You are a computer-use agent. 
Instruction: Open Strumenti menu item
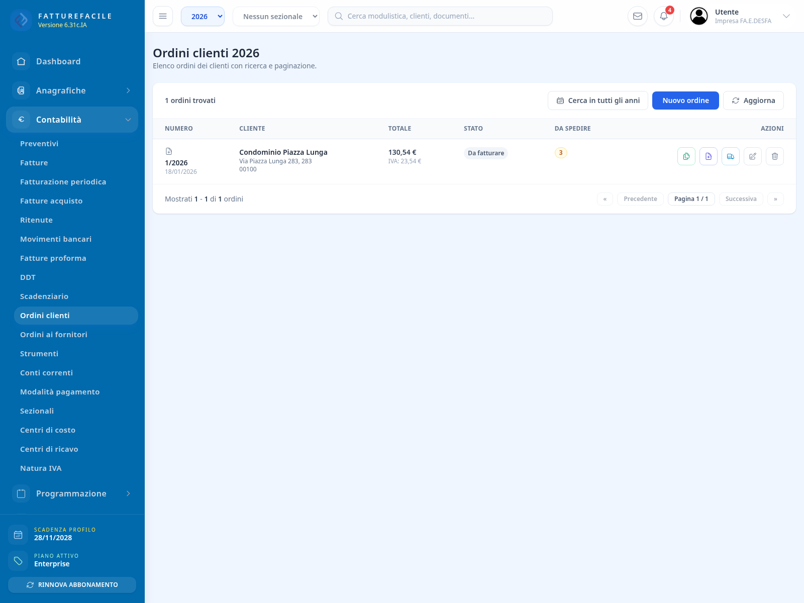(76, 354)
